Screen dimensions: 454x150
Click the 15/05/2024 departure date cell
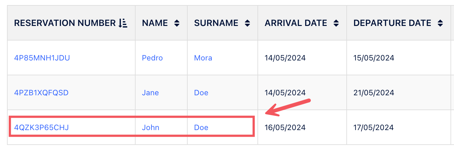[374, 58]
